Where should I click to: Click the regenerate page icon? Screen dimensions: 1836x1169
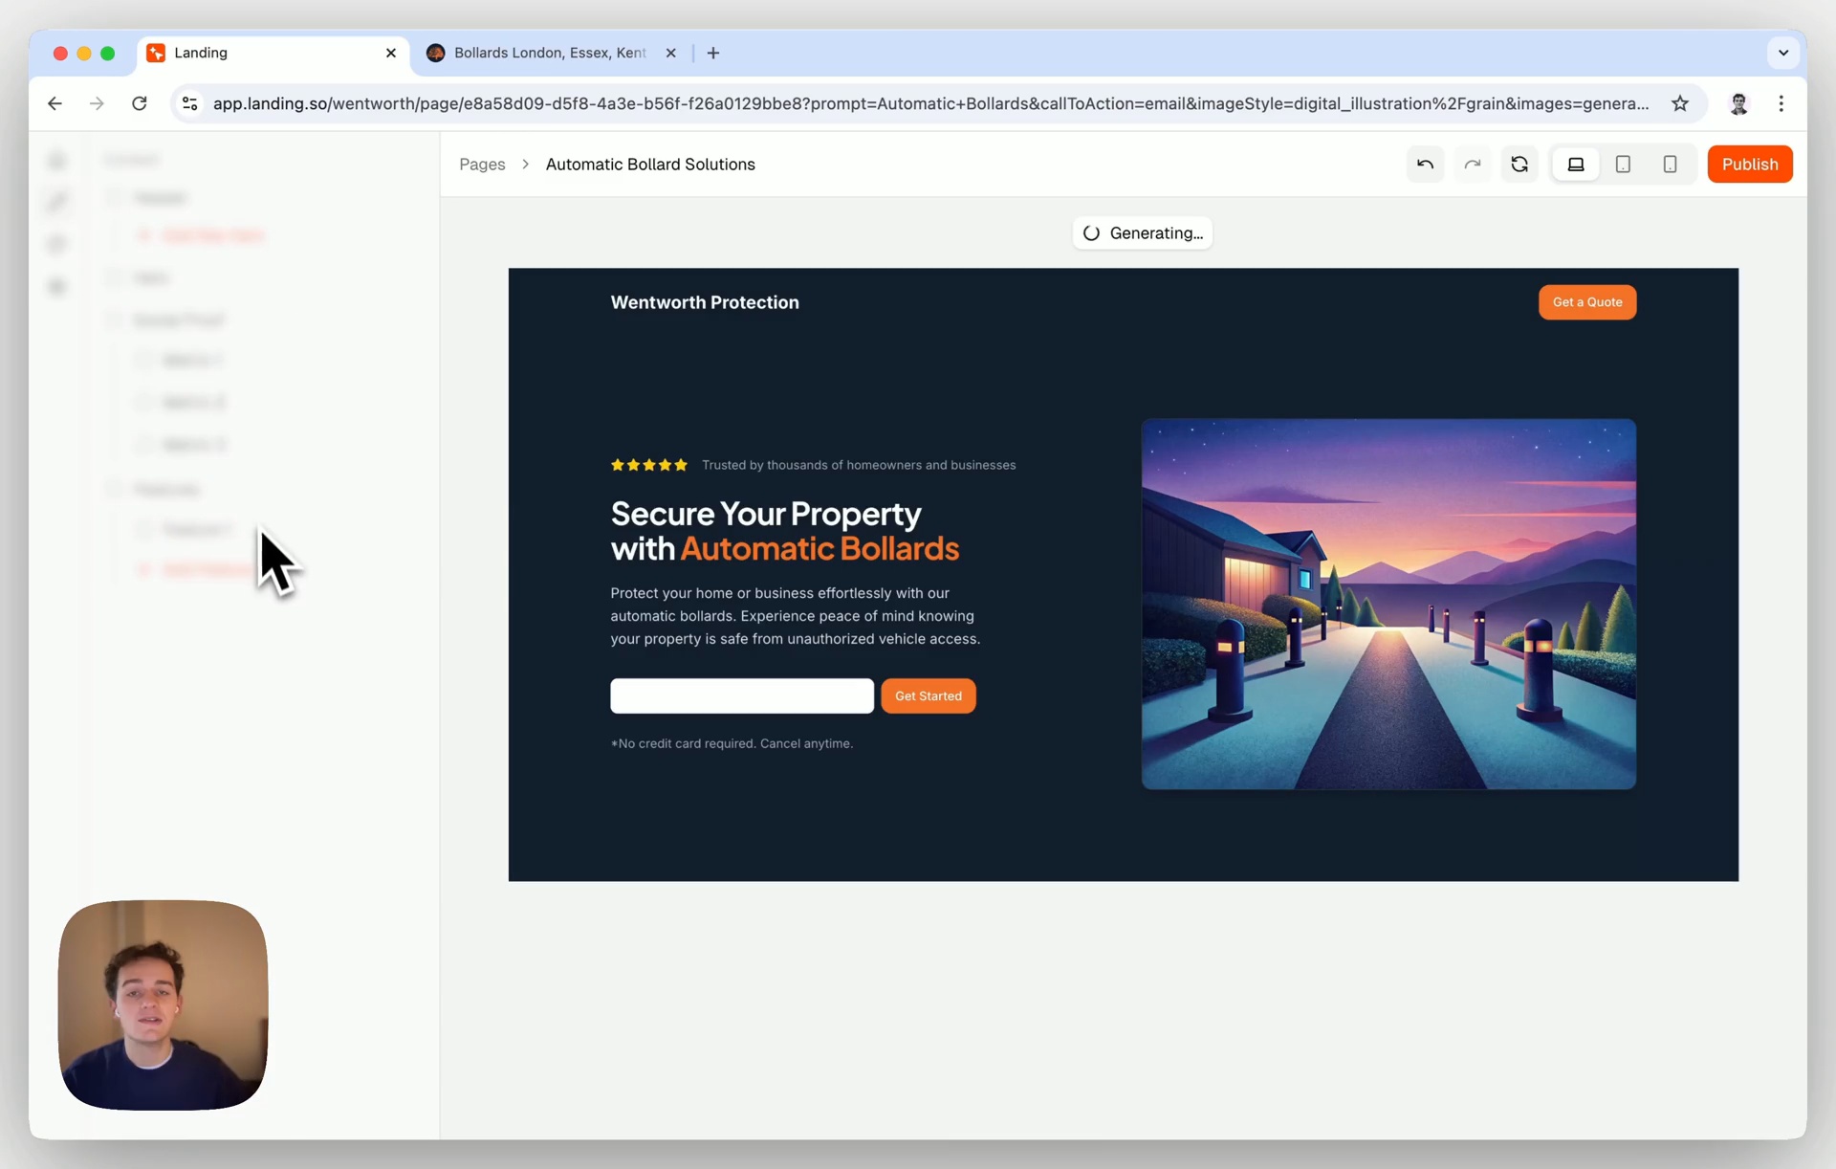(1519, 165)
